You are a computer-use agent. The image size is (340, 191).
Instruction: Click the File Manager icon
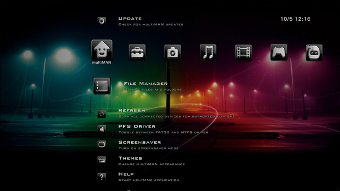tap(101, 86)
